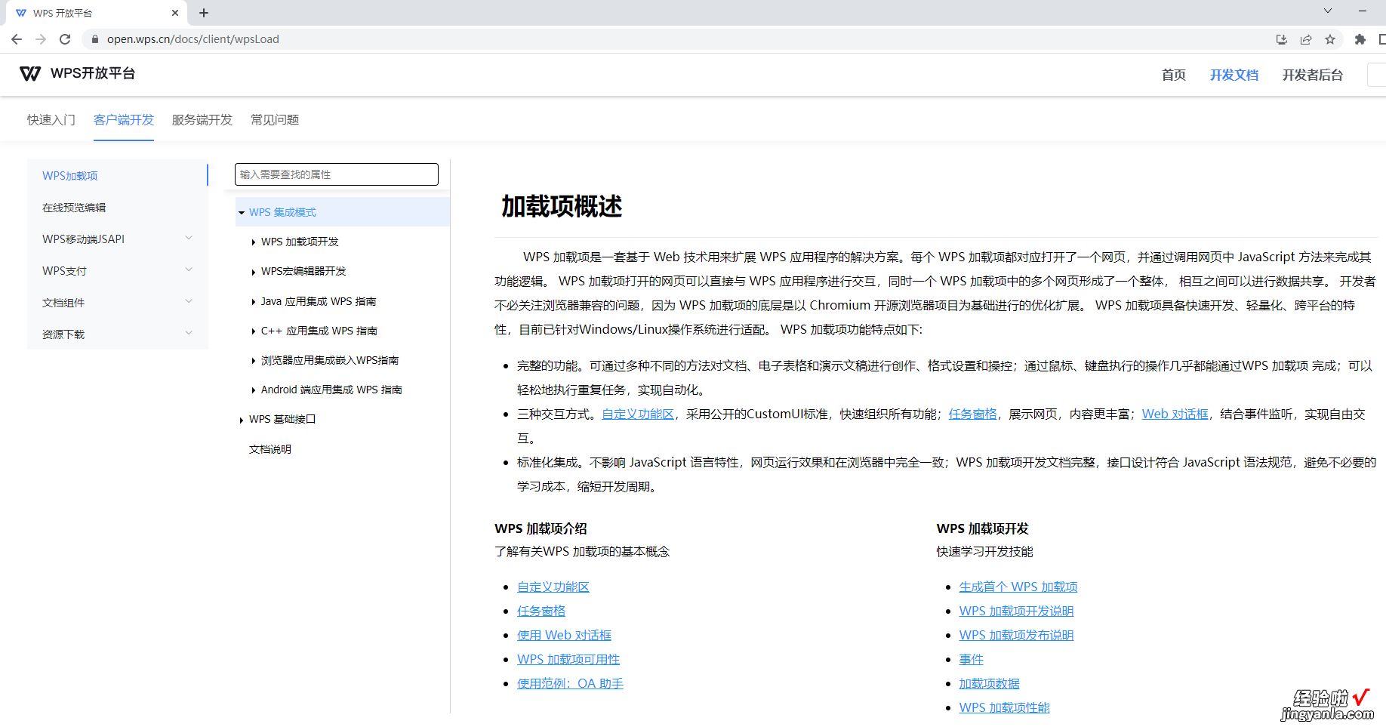Open WPS 加载项发布说明 link
Image resolution: width=1386 pixels, height=727 pixels.
click(x=1016, y=635)
